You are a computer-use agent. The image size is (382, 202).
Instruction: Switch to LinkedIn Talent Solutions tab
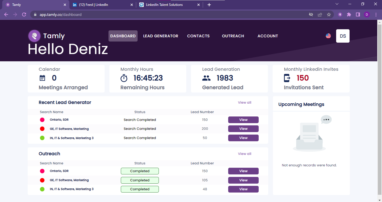[169, 5]
